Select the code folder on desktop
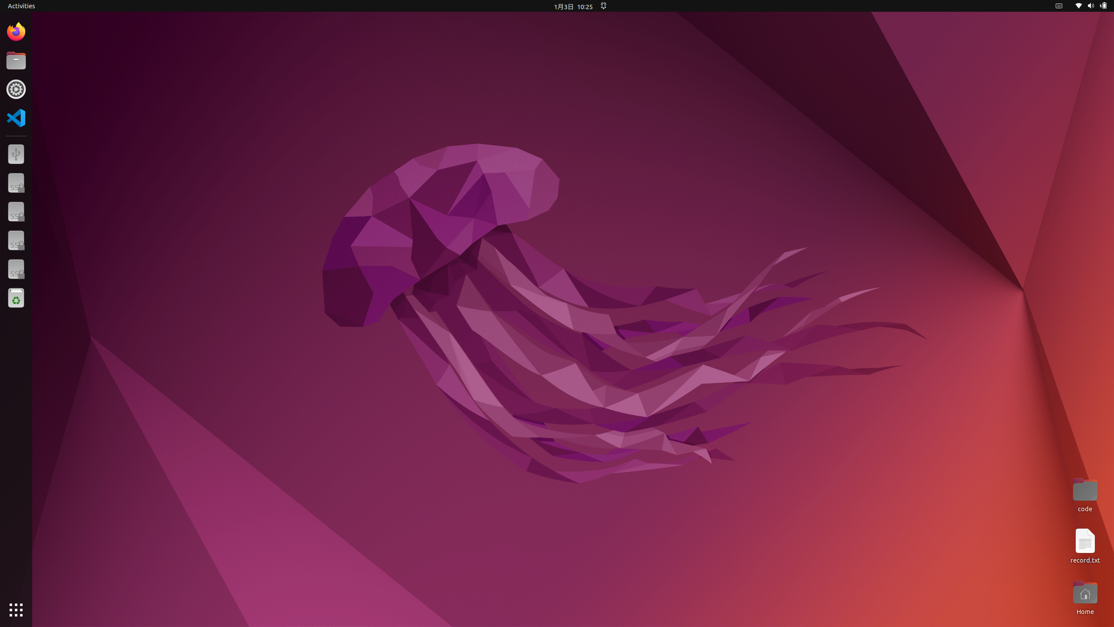Viewport: 1114px width, 627px height. pyautogui.click(x=1085, y=491)
